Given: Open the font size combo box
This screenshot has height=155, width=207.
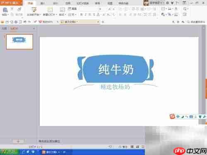Looking at the screenshot, I should point(101,9).
